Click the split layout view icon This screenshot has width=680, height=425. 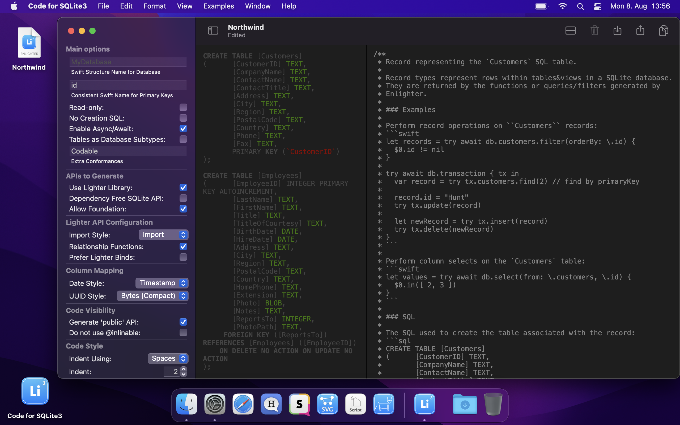click(x=570, y=30)
